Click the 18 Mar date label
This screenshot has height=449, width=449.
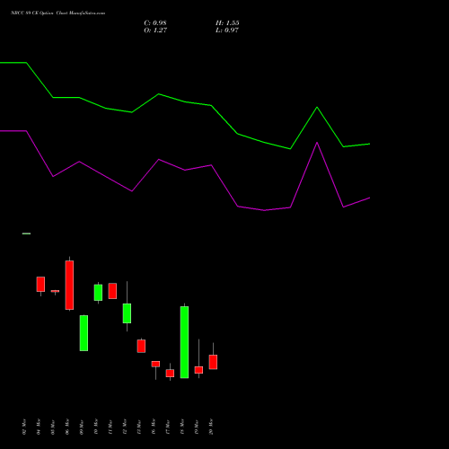(x=182, y=427)
